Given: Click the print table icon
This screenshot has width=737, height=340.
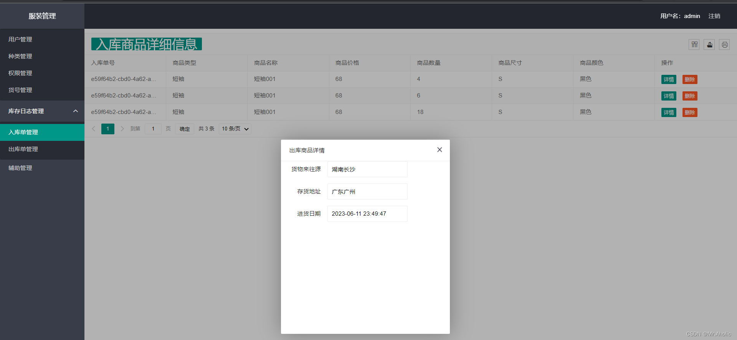Looking at the screenshot, I should (724, 45).
